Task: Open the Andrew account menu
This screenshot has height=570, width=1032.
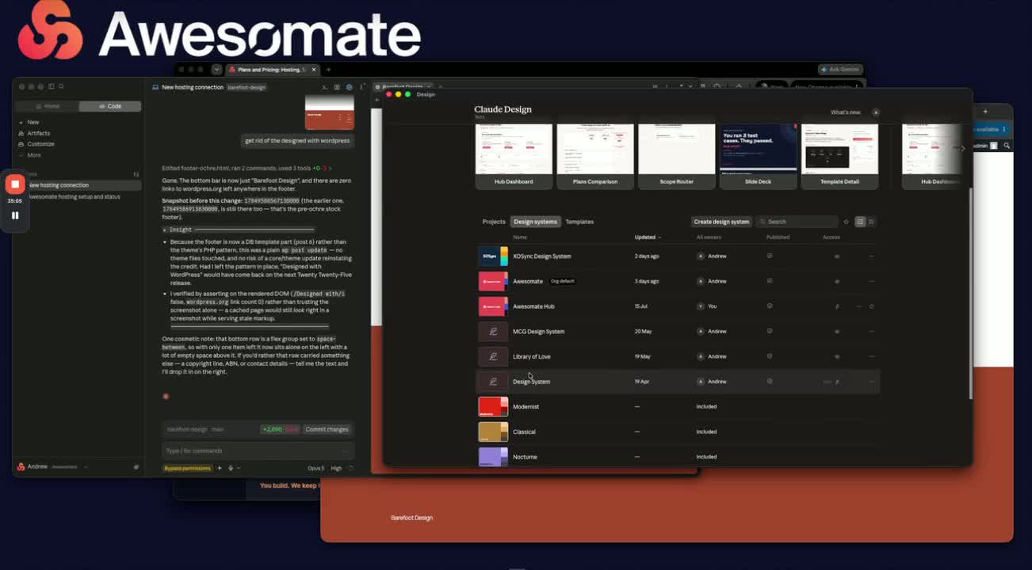Action: click(52, 466)
